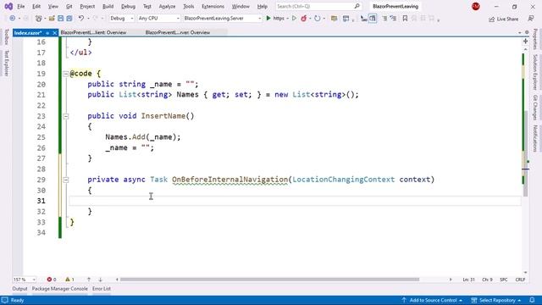Switch to BlazorPreventL...ient: Overview tab
542x305 pixels.
pyautogui.click(x=93, y=32)
